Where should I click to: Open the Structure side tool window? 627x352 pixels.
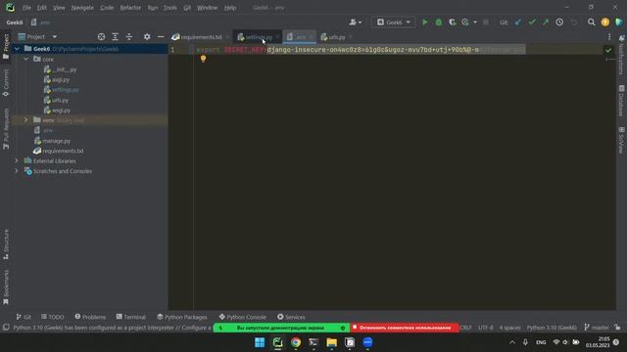click(6, 244)
